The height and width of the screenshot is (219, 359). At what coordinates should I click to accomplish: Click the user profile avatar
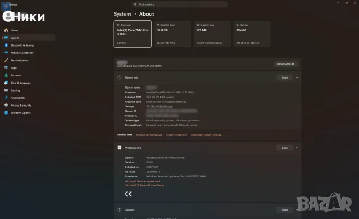8,16
